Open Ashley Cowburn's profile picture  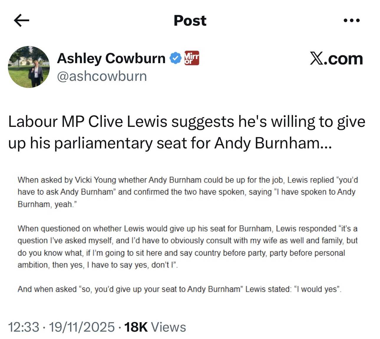(29, 67)
